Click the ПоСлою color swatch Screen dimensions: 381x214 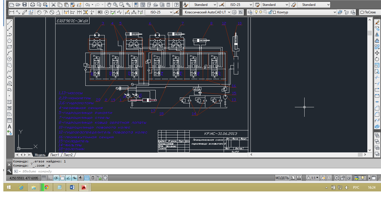pyautogui.click(x=362, y=12)
